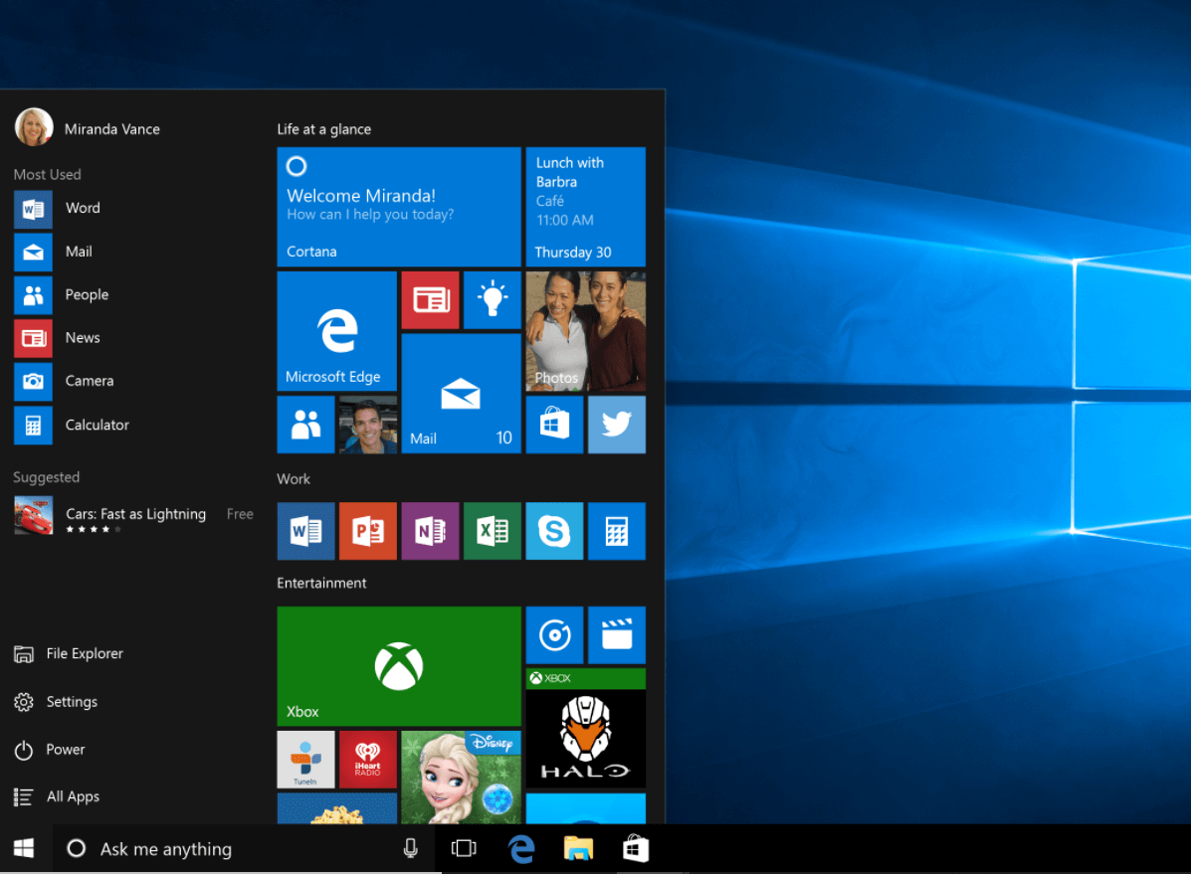Viewport: 1191px width, 874px height.
Task: Open the iHeartRadio tile
Action: (x=367, y=759)
